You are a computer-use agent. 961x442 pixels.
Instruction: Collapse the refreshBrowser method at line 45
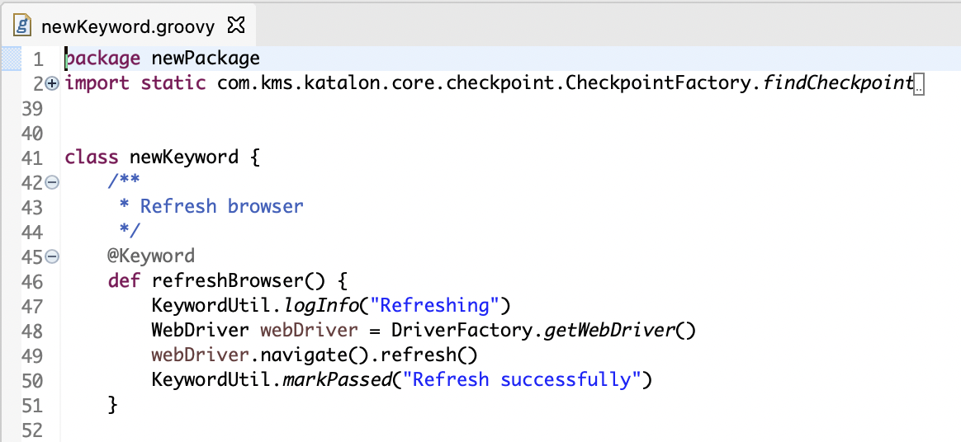tap(52, 256)
